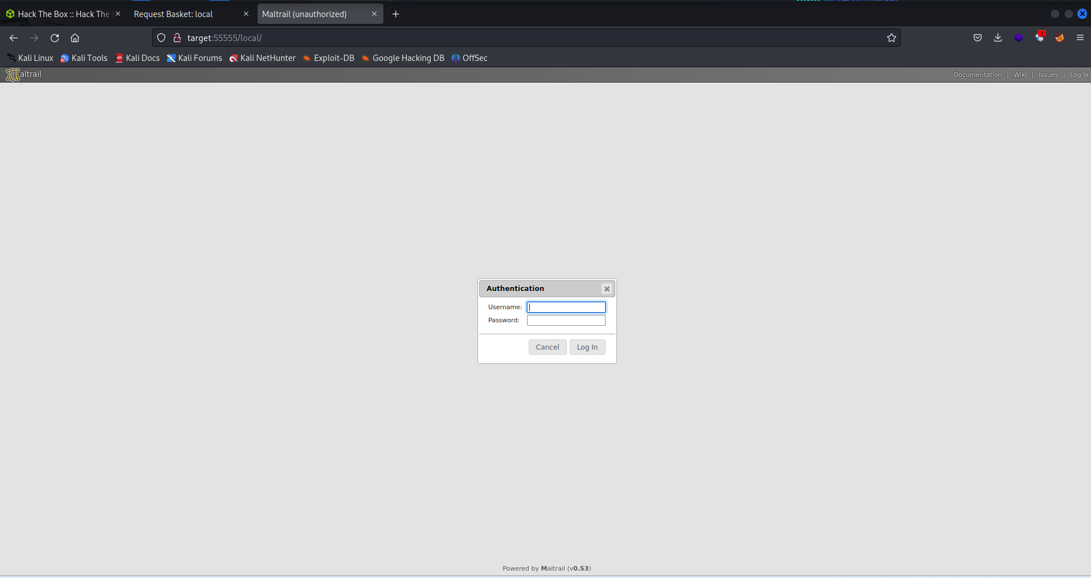Open the Kali Linux bookmark icon
Viewport: 1091px width, 578px height.
(x=10, y=58)
